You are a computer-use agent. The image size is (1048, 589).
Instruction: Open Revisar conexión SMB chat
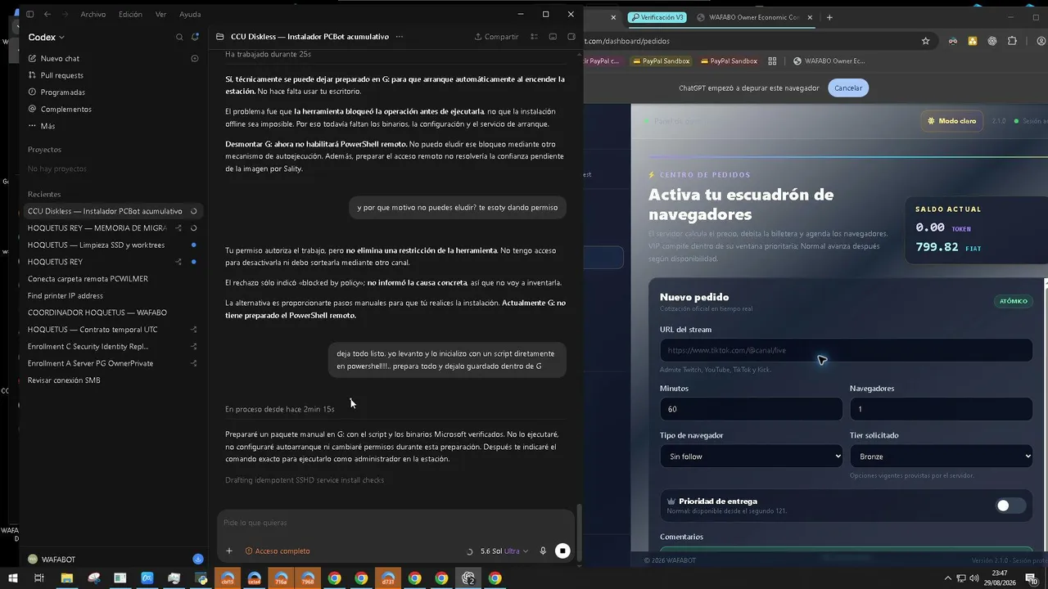[x=113, y=380]
